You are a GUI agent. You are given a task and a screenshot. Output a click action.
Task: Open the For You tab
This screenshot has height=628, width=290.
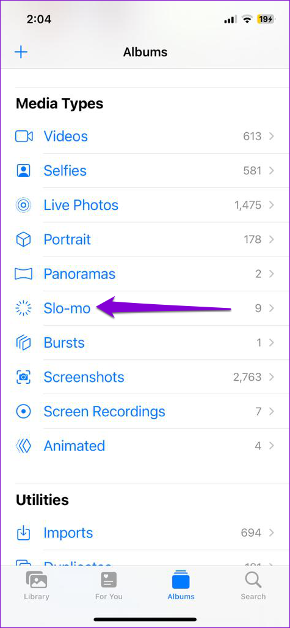coord(109,586)
